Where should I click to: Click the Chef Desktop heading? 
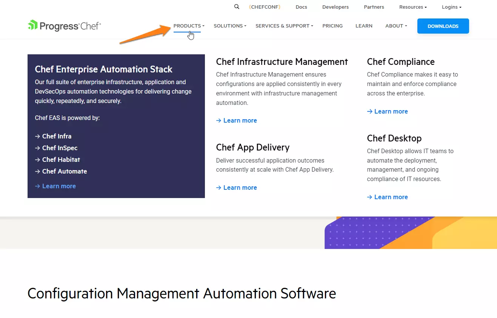[394, 138]
